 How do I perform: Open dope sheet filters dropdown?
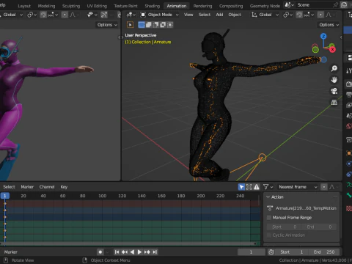(x=268, y=187)
